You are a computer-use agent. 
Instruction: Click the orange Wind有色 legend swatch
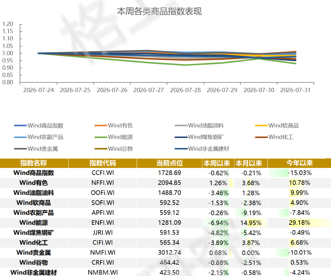(101, 126)
